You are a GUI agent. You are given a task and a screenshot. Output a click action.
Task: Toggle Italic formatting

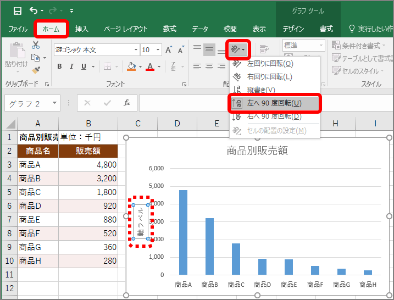click(x=71, y=66)
